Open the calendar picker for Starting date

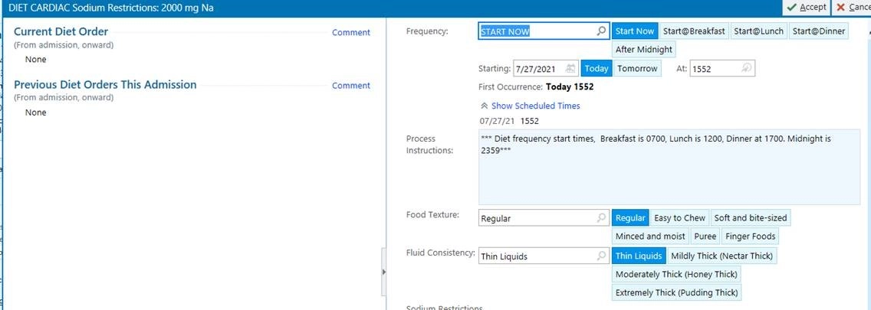click(x=570, y=69)
